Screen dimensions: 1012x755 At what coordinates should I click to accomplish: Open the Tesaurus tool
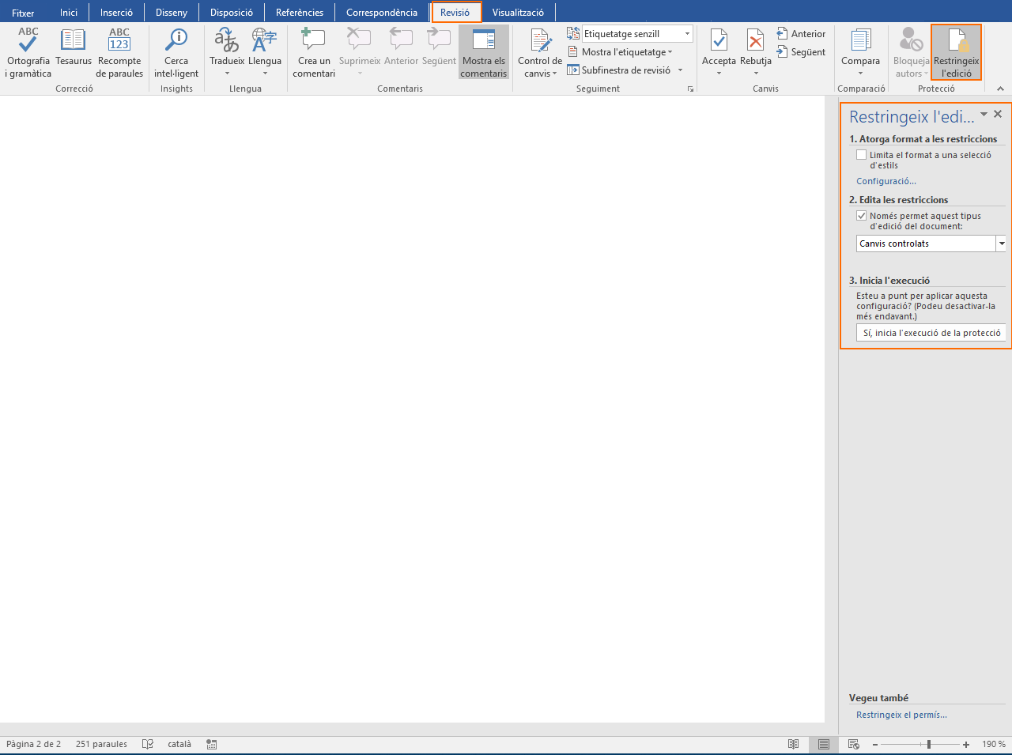[73, 41]
